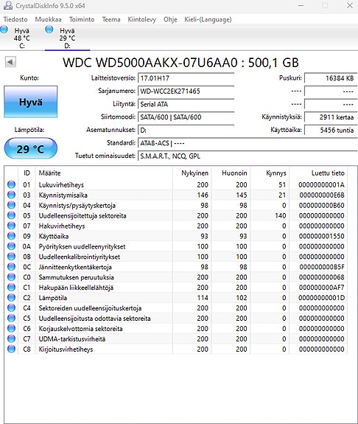Click status orb for Käynnistys/pysäytyskertoja row
The width and height of the screenshot is (358, 424).
tap(11, 205)
